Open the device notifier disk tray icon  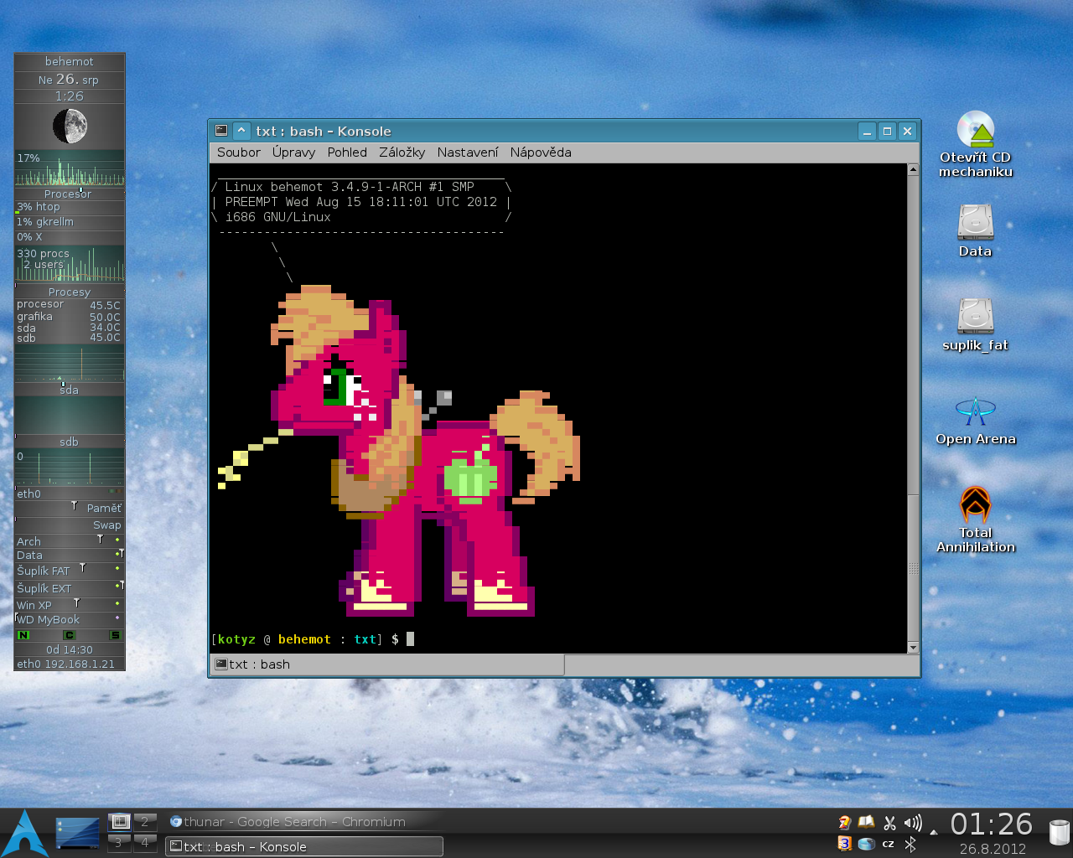[x=867, y=844]
